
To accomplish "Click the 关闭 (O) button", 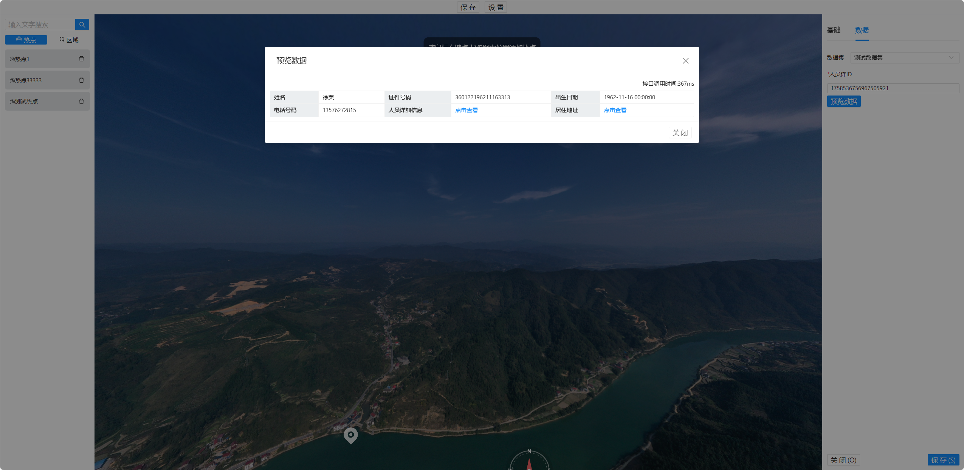I will 843,460.
